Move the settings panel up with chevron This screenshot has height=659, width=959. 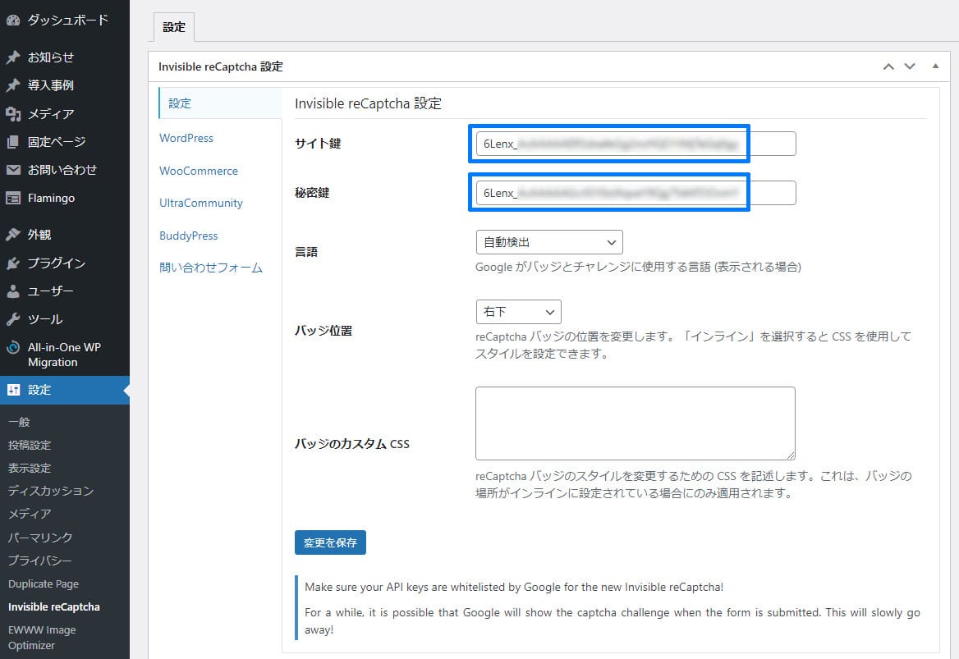(888, 66)
